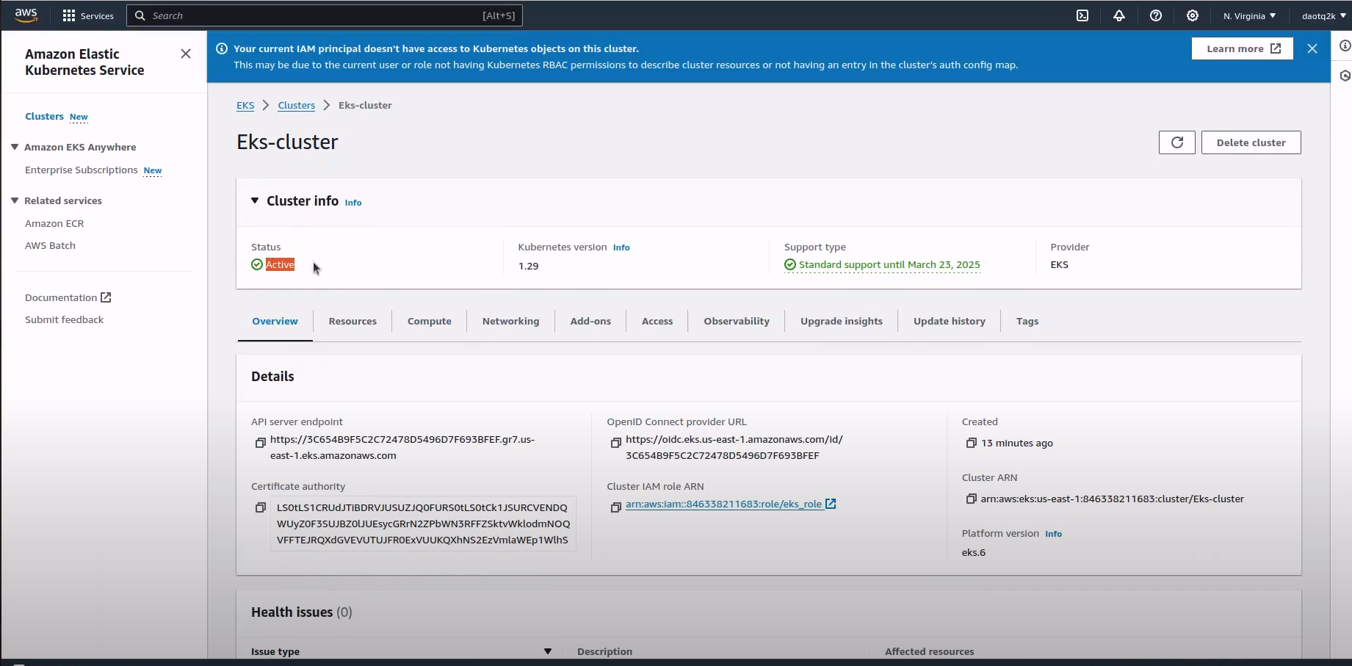Collapse the Cluster info section
The height and width of the screenshot is (666, 1352).
coord(255,200)
